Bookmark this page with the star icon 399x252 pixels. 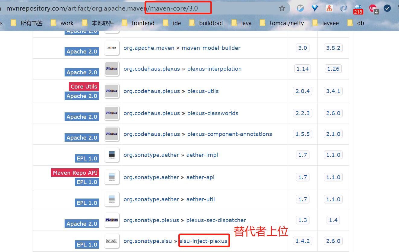tap(282, 8)
